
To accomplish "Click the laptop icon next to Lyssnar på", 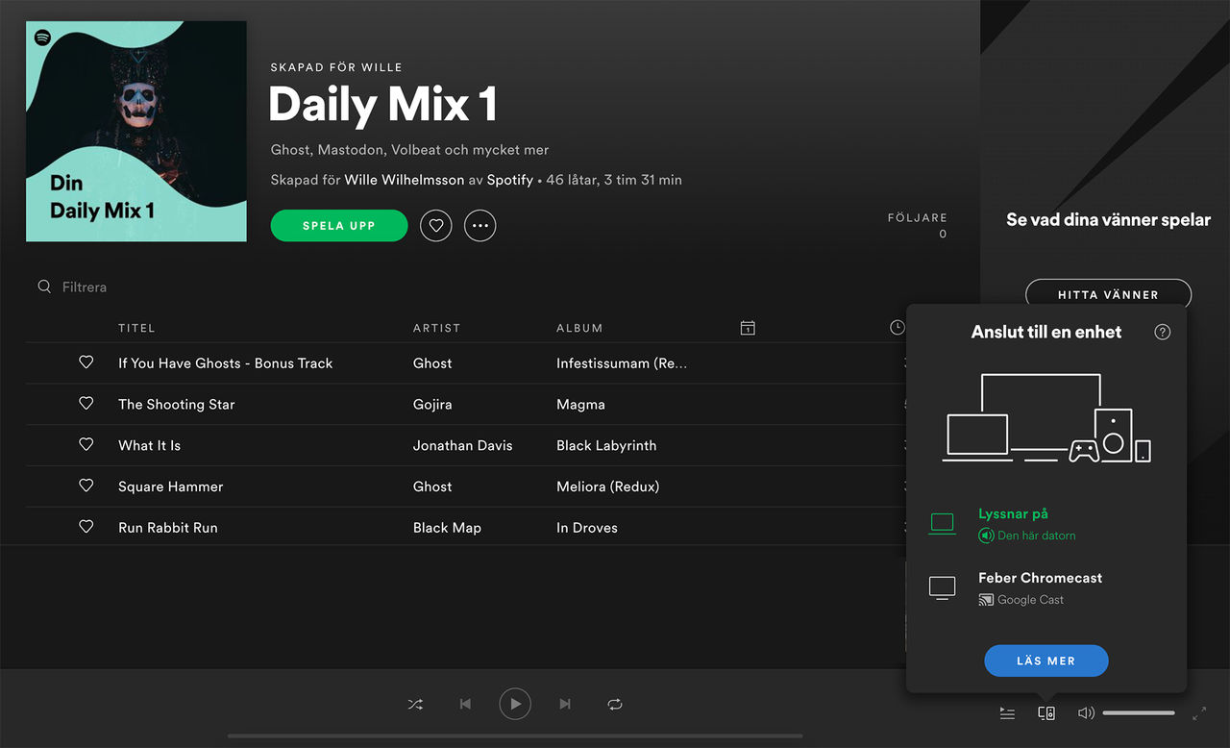I will [x=943, y=524].
